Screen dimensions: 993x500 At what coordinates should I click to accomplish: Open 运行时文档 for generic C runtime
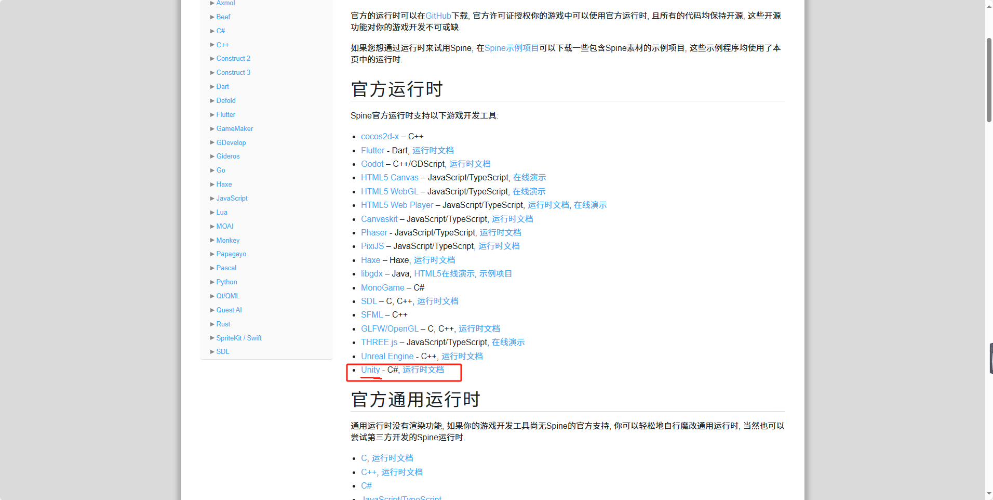click(393, 458)
